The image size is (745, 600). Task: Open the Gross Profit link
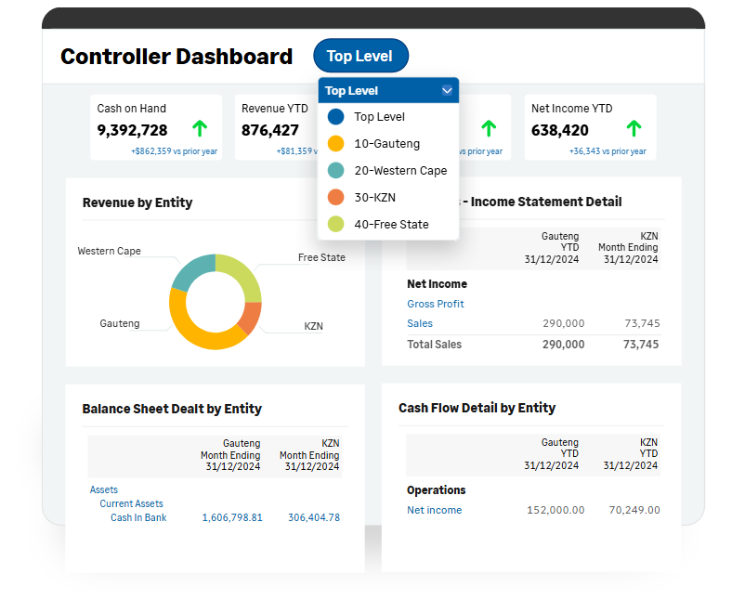pos(435,304)
